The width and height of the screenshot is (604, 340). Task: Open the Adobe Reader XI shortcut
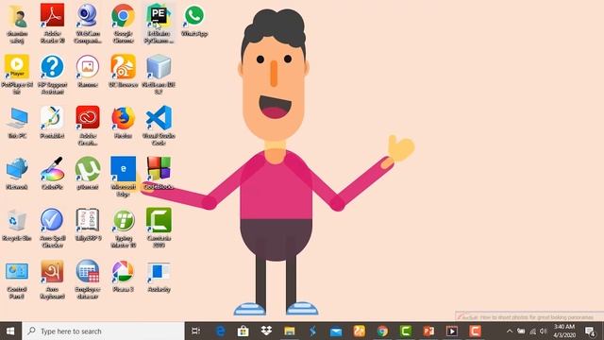pos(53,15)
